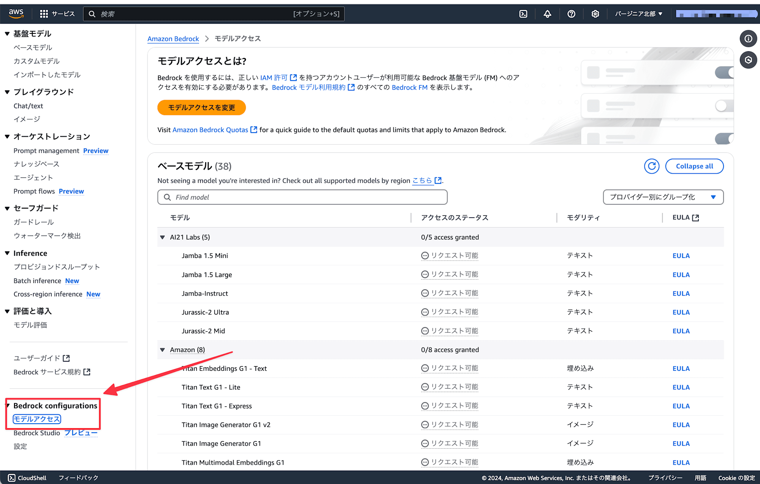Click external icon beside こちら link

click(438, 180)
